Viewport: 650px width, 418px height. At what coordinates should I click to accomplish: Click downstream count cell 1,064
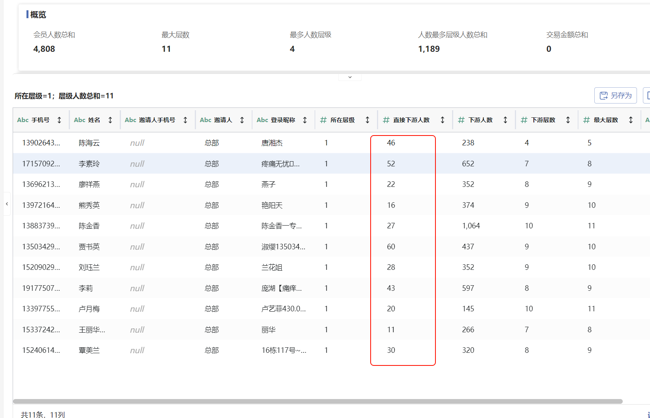pyautogui.click(x=471, y=226)
